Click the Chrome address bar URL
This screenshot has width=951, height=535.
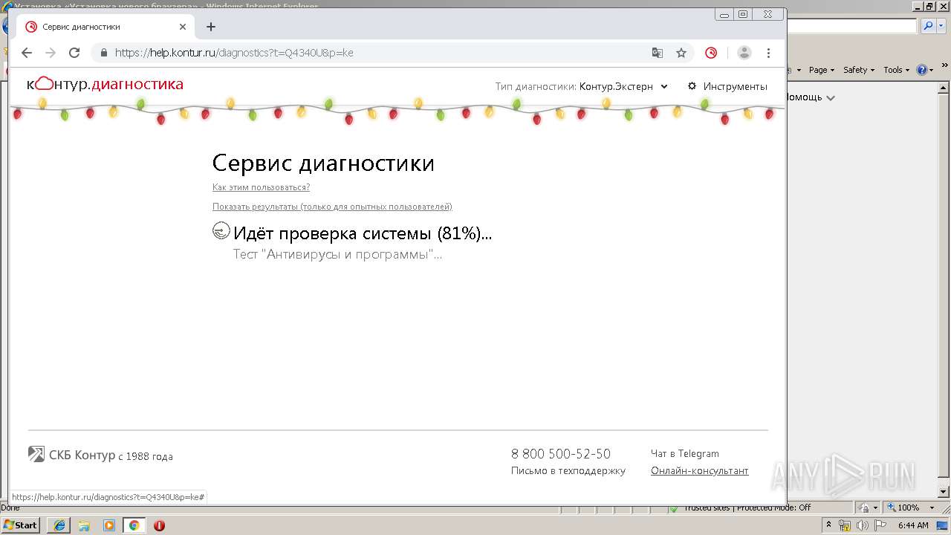(234, 53)
